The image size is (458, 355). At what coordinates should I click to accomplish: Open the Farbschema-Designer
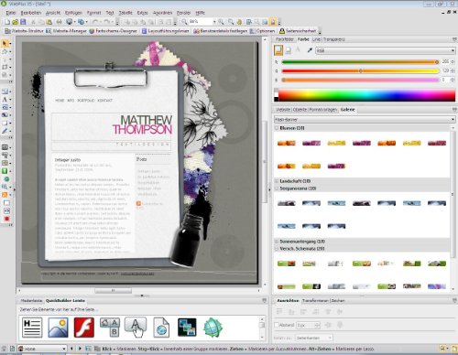[113, 31]
